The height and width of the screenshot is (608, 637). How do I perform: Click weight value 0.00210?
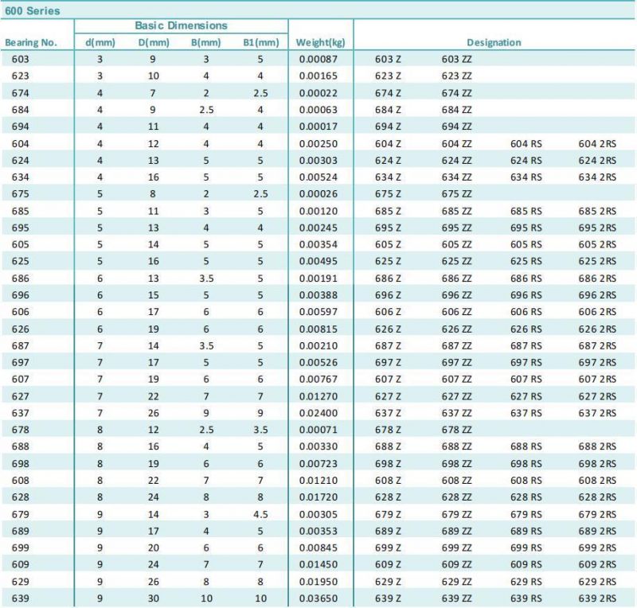click(x=318, y=346)
